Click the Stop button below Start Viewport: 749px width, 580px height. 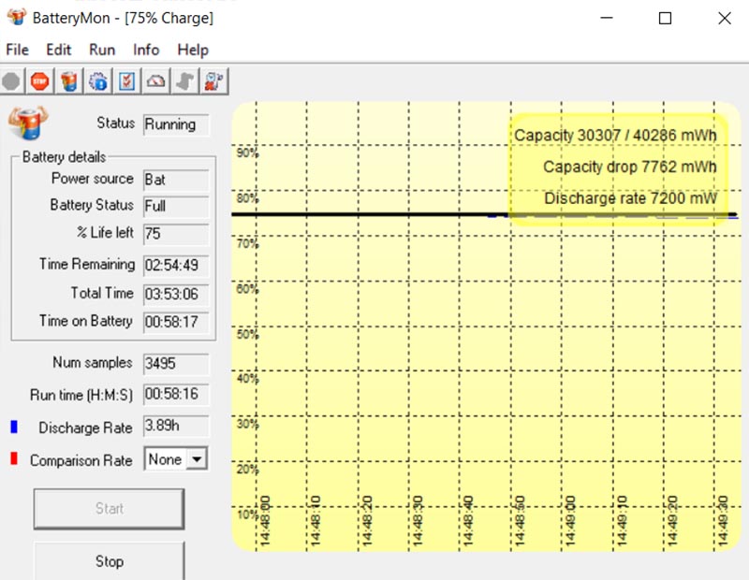tap(109, 561)
